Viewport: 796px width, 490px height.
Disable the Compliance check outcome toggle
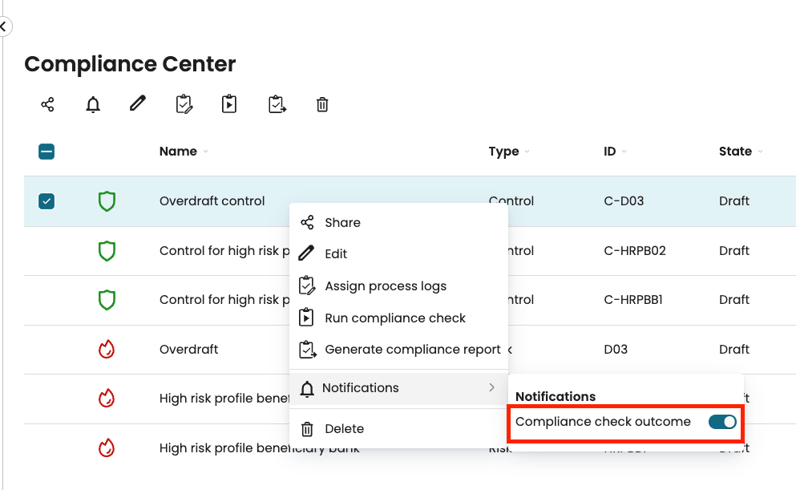tap(721, 422)
